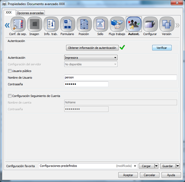The height and width of the screenshot is (182, 185).
Task: Open the Autenticación Impresora dropdown
Action: click(91, 58)
